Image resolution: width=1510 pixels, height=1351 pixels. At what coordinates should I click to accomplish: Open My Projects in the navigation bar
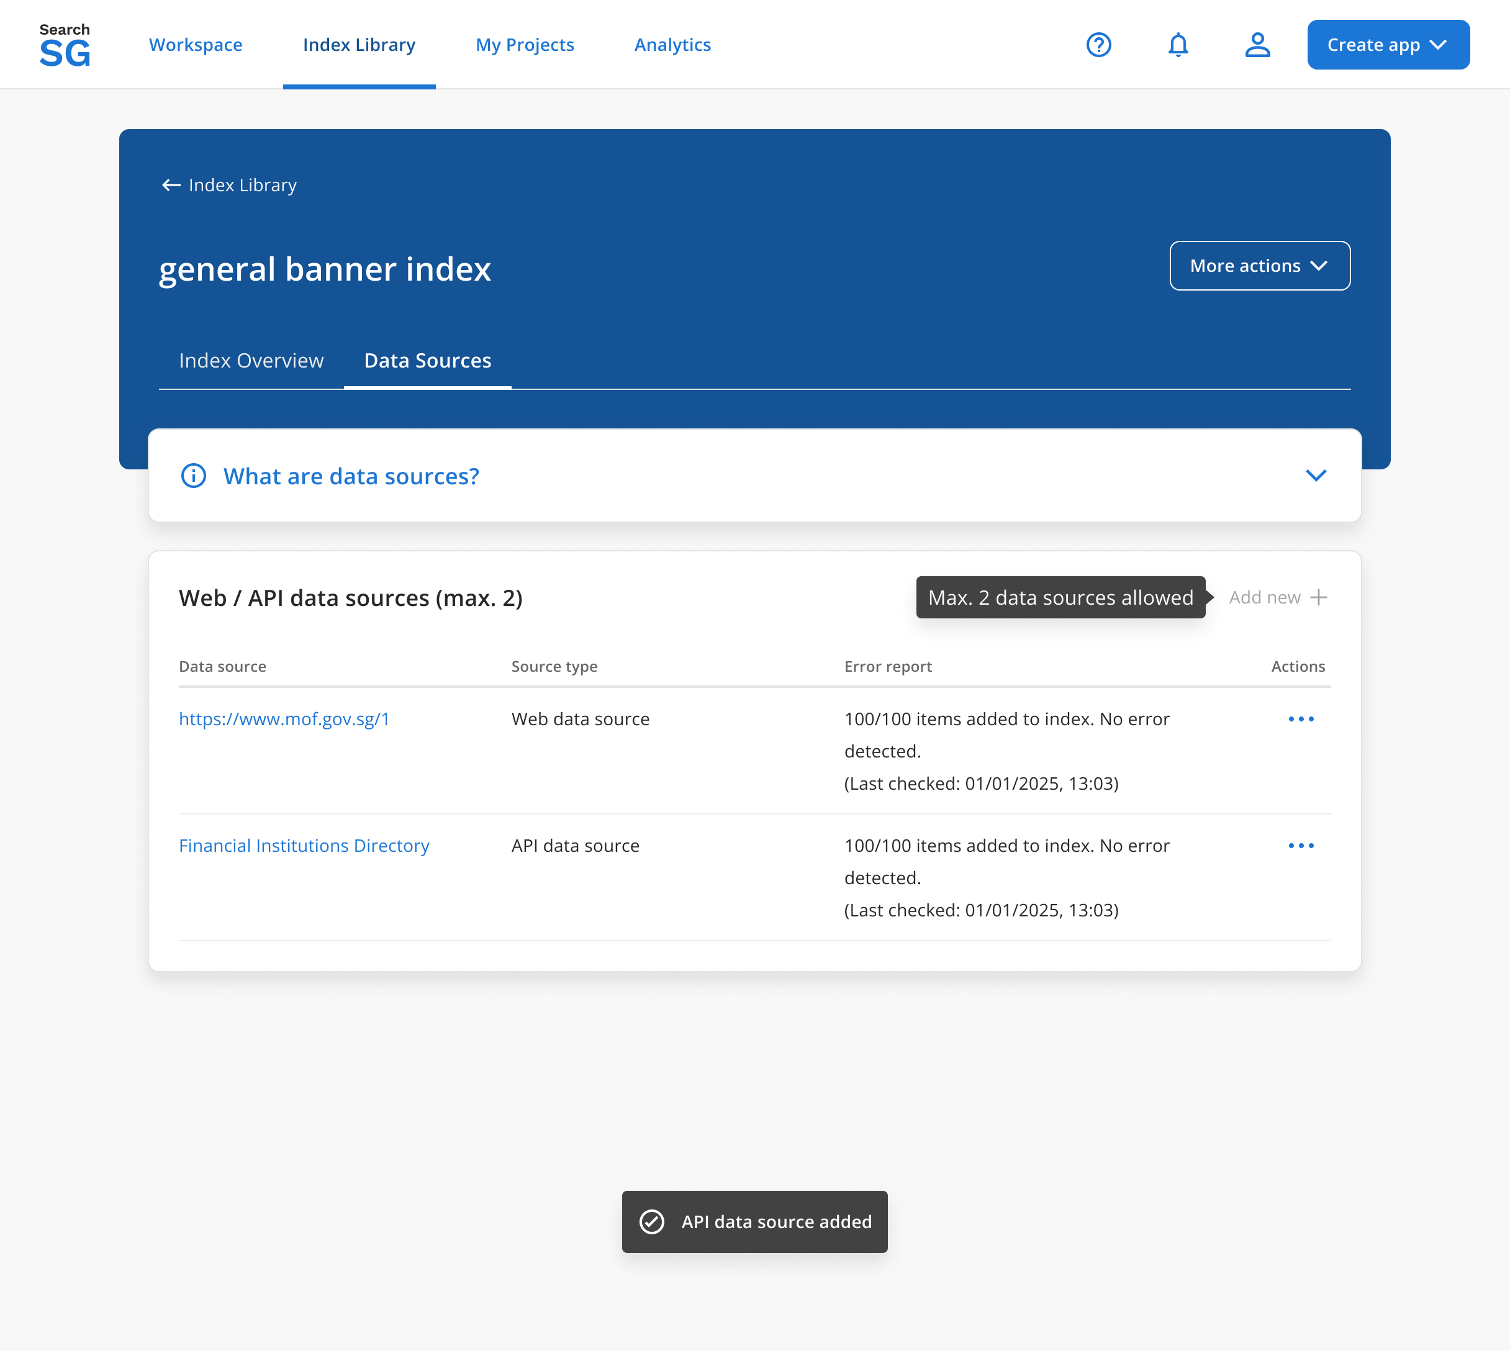point(525,45)
